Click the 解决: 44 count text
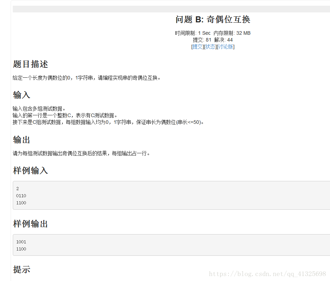Viewport: 330px width, 281px height. 223,40
